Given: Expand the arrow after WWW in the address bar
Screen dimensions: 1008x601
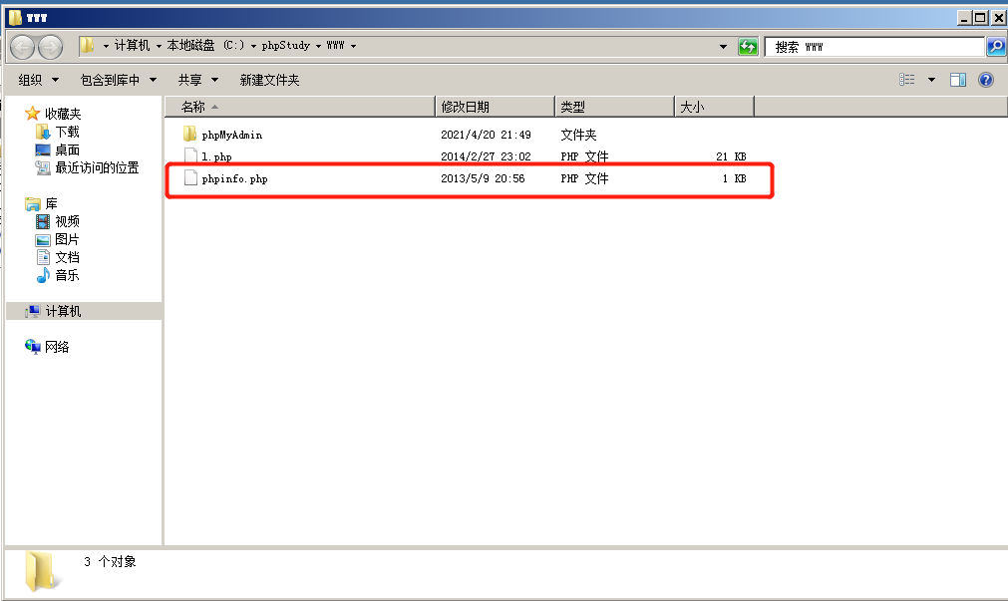Looking at the screenshot, I should (354, 46).
